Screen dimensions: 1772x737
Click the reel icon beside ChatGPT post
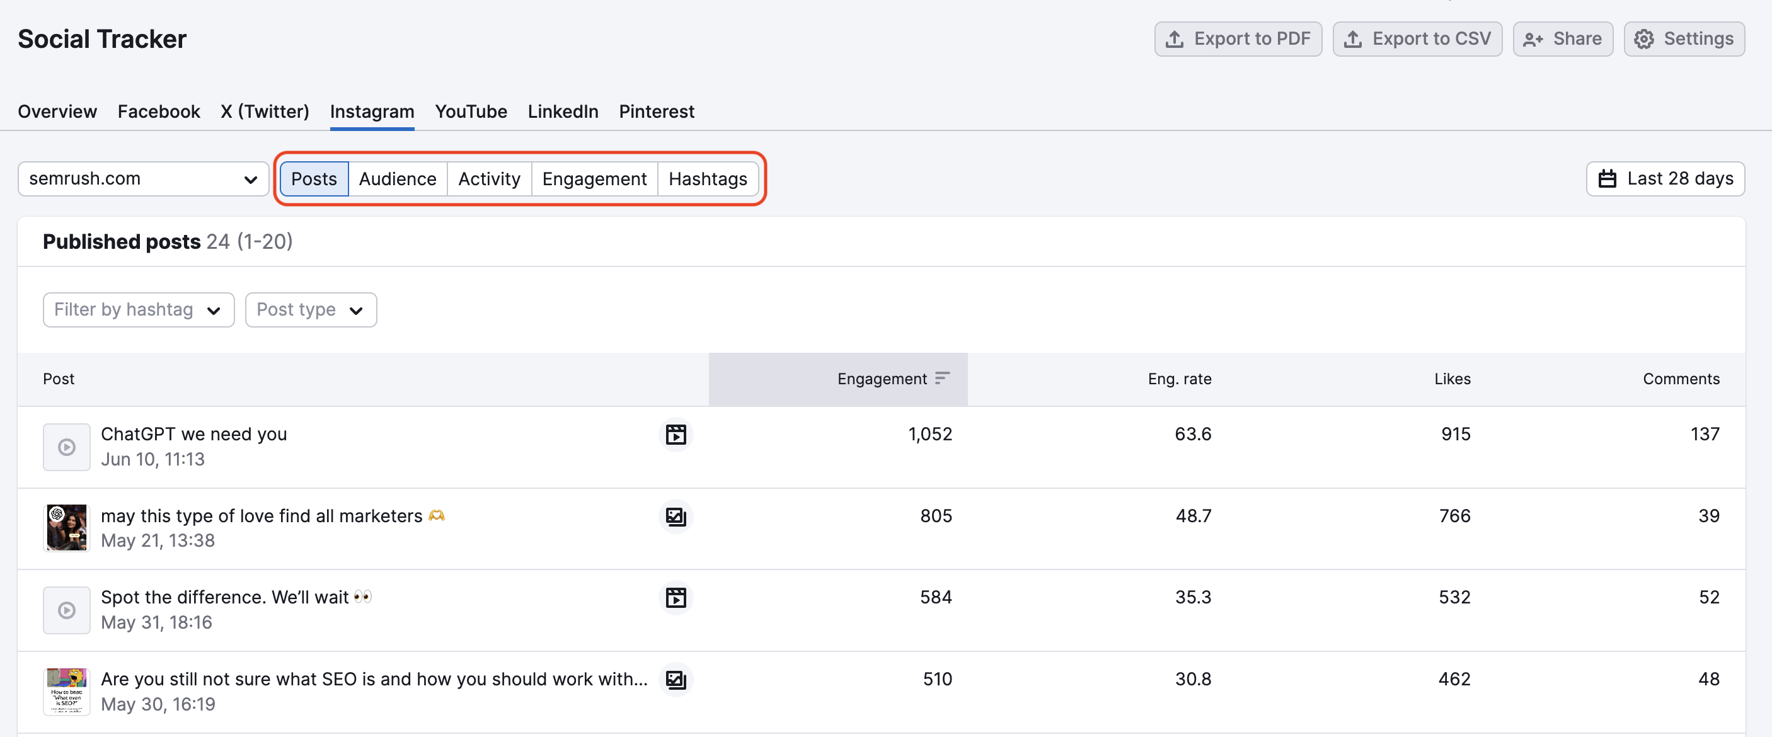click(x=676, y=435)
